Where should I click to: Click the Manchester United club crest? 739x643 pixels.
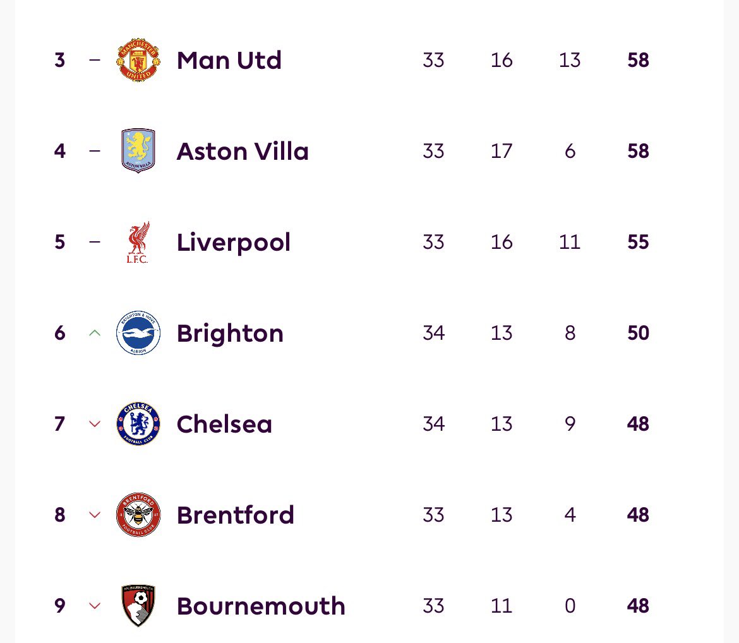tap(138, 60)
